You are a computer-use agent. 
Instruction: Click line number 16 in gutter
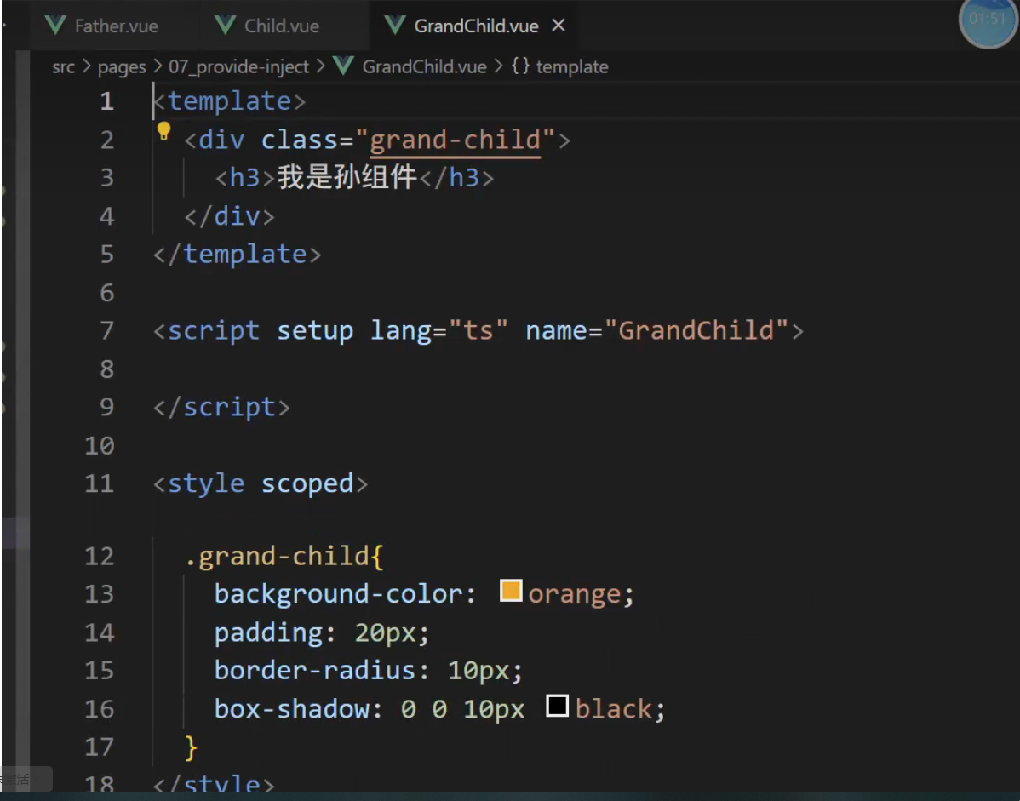[99, 709]
